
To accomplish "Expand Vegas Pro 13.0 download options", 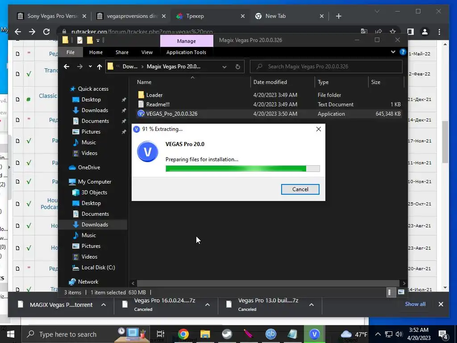I will tap(312, 305).
